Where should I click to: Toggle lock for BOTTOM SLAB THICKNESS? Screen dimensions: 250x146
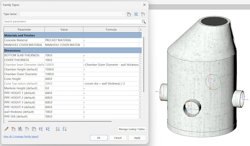pos(140,55)
